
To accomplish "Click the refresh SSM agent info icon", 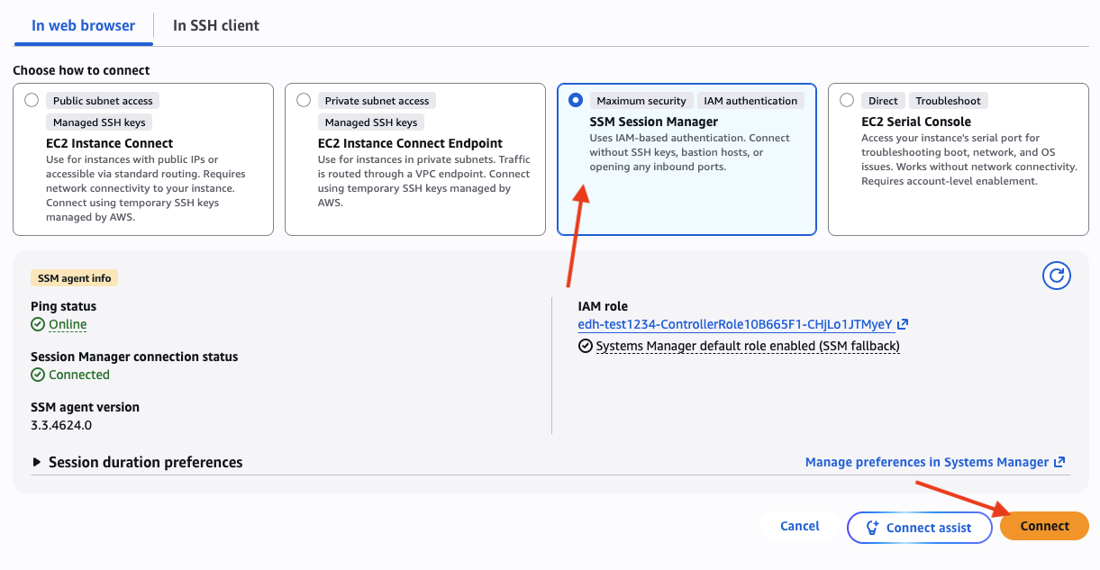I will (x=1056, y=276).
